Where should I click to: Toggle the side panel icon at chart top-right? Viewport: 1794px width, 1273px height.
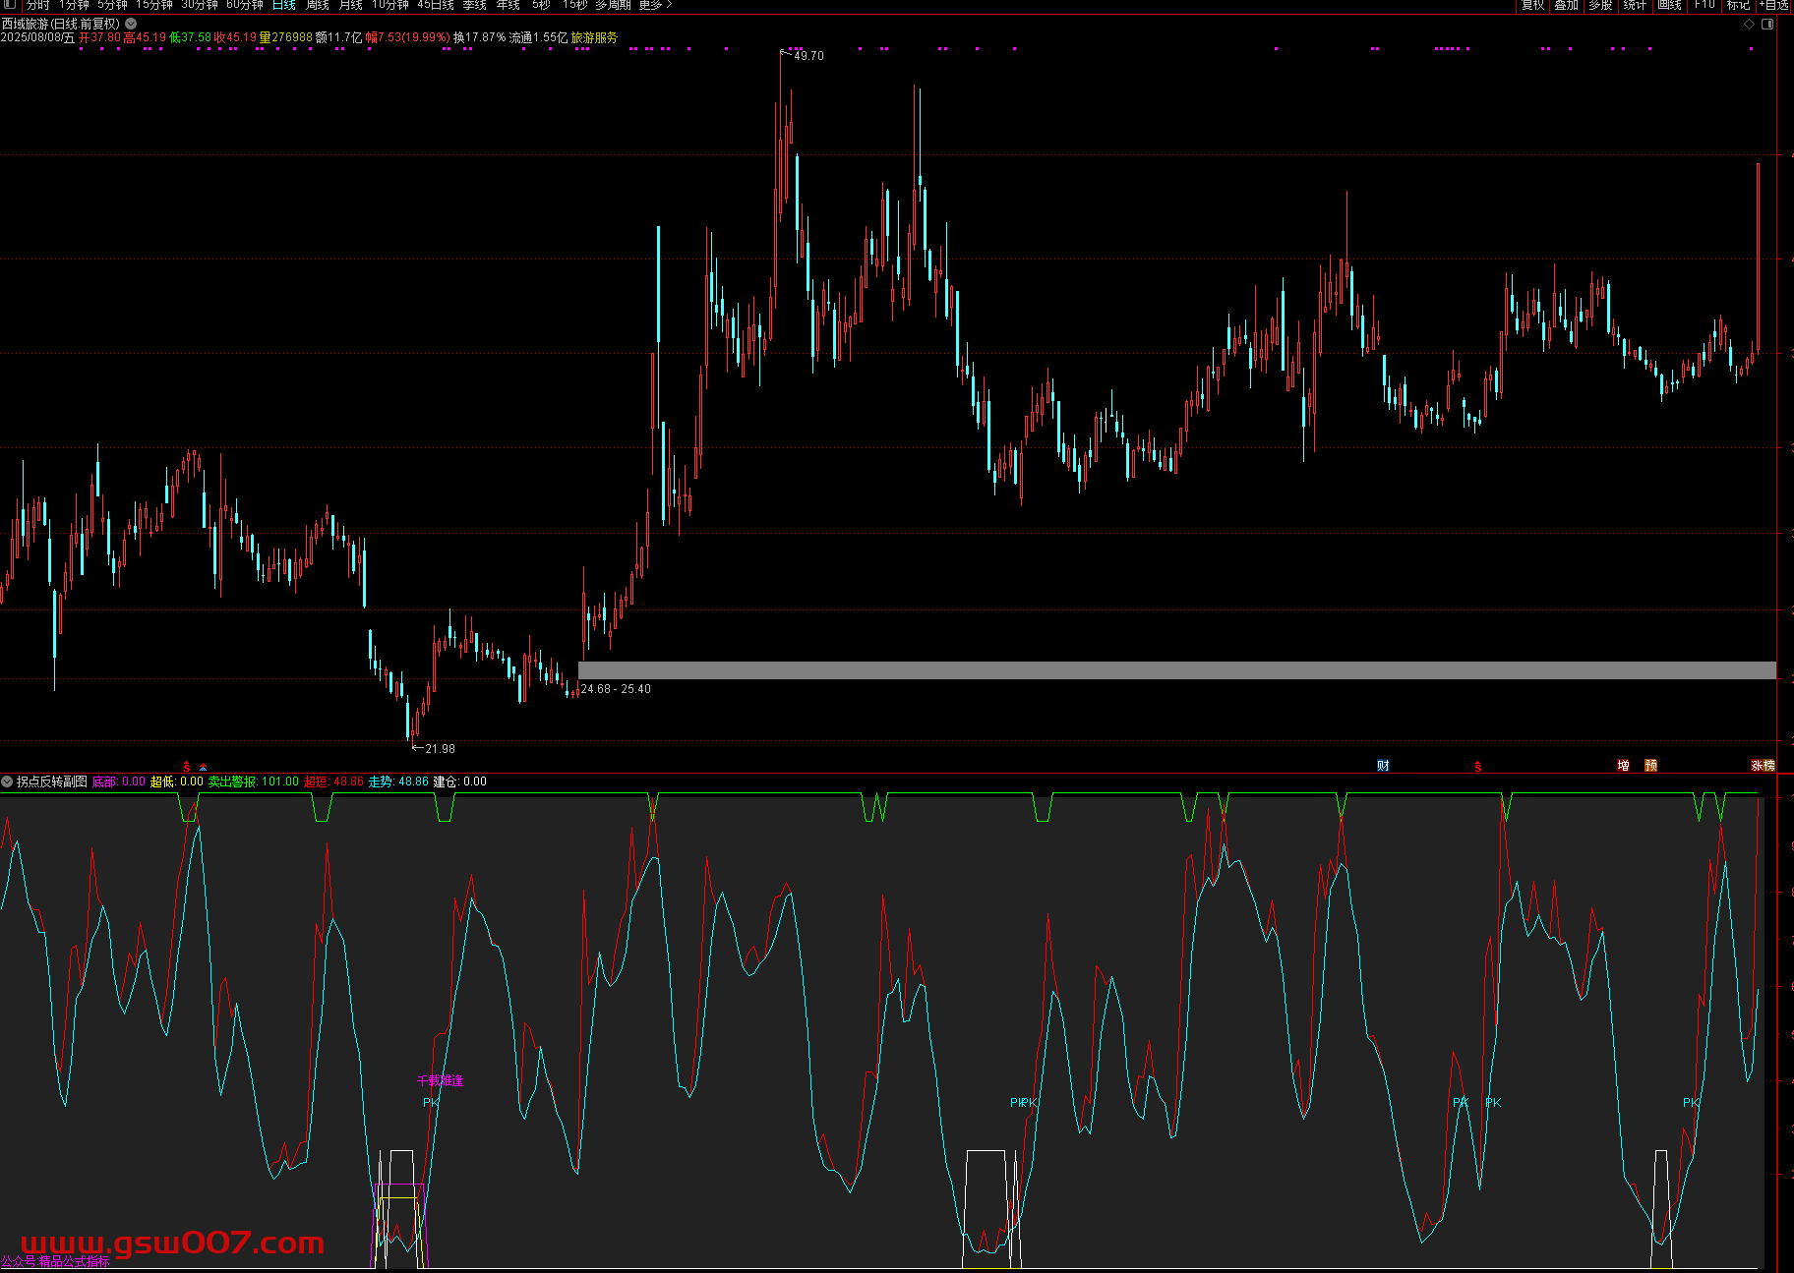(1767, 24)
